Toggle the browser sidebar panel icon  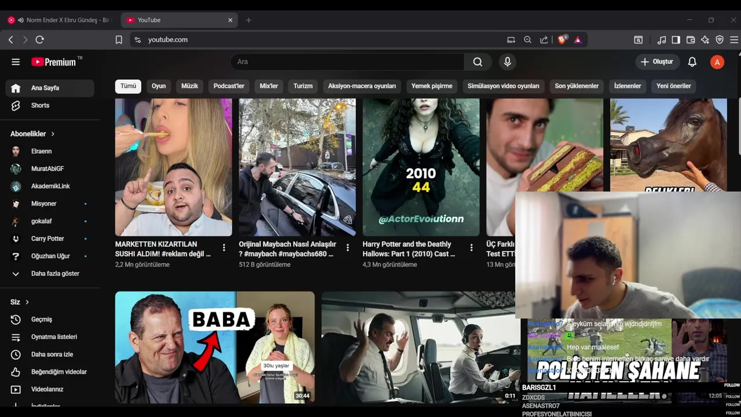(x=676, y=40)
